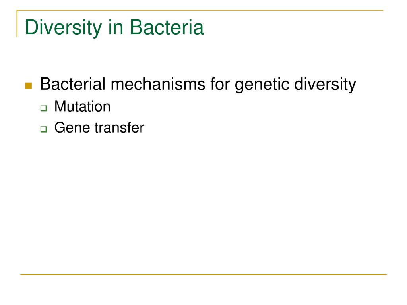Click the empty slide area below Gene transfer

click(x=203, y=202)
